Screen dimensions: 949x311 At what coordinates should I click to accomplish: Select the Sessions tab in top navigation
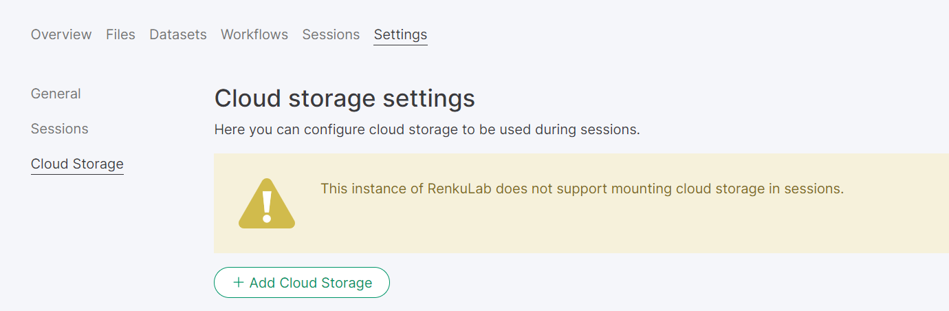coord(331,34)
